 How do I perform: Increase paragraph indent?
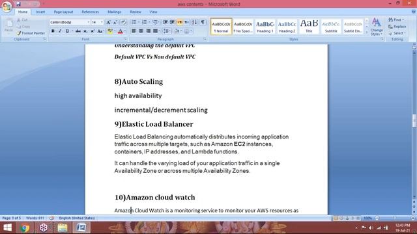[x=172, y=22]
